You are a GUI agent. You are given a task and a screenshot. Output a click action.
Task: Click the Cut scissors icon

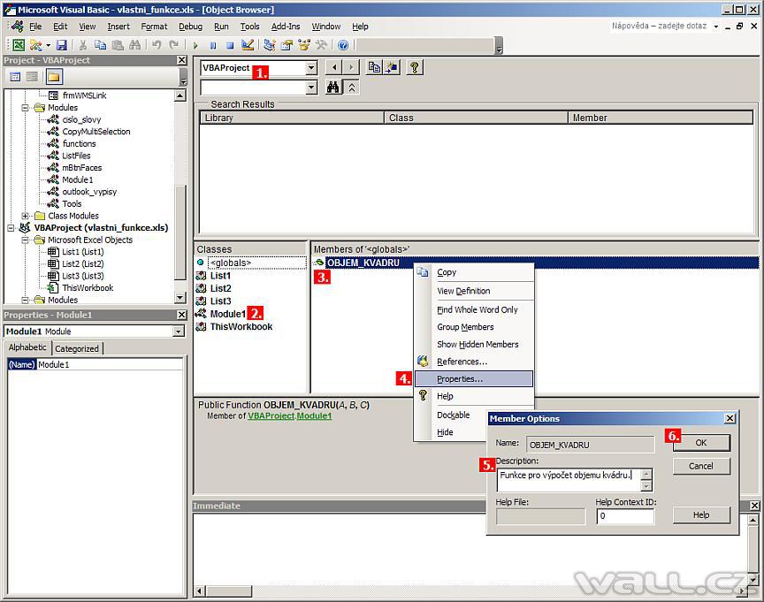tap(83, 45)
